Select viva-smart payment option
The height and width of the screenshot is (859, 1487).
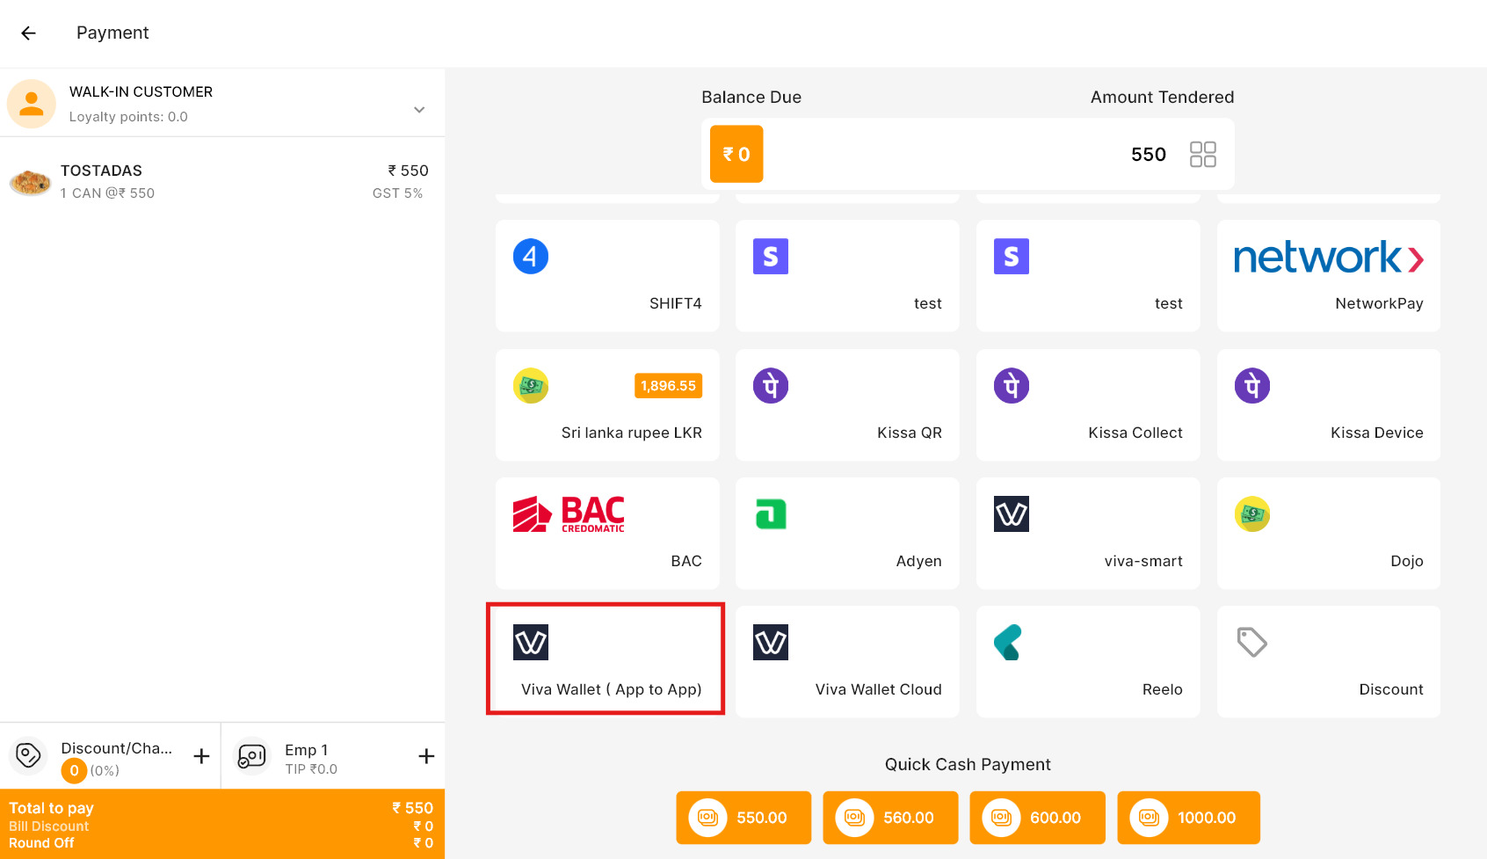click(x=1088, y=534)
